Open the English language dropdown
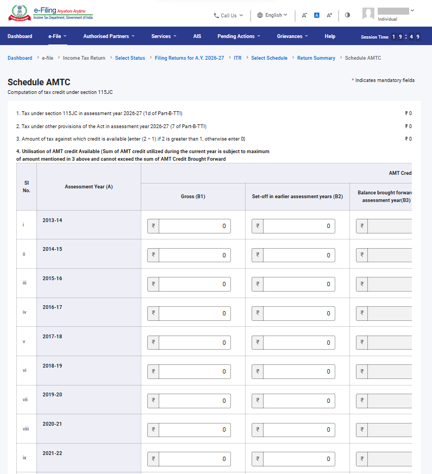Image resolution: width=432 pixels, height=474 pixels. (272, 15)
